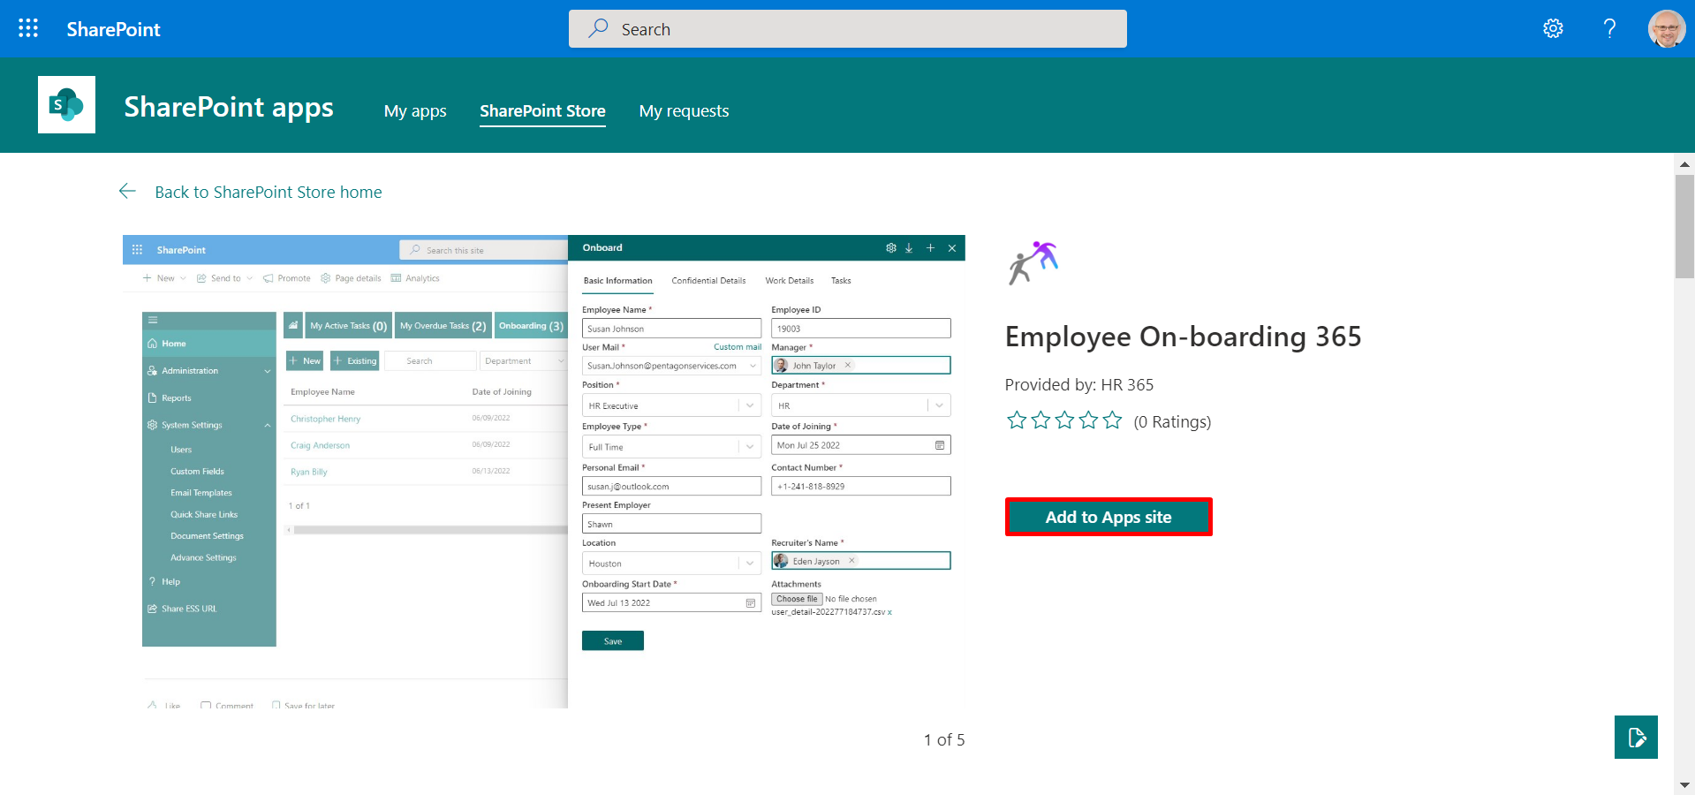
Task: Open the Onboard app screenshot preview
Action: point(543,471)
